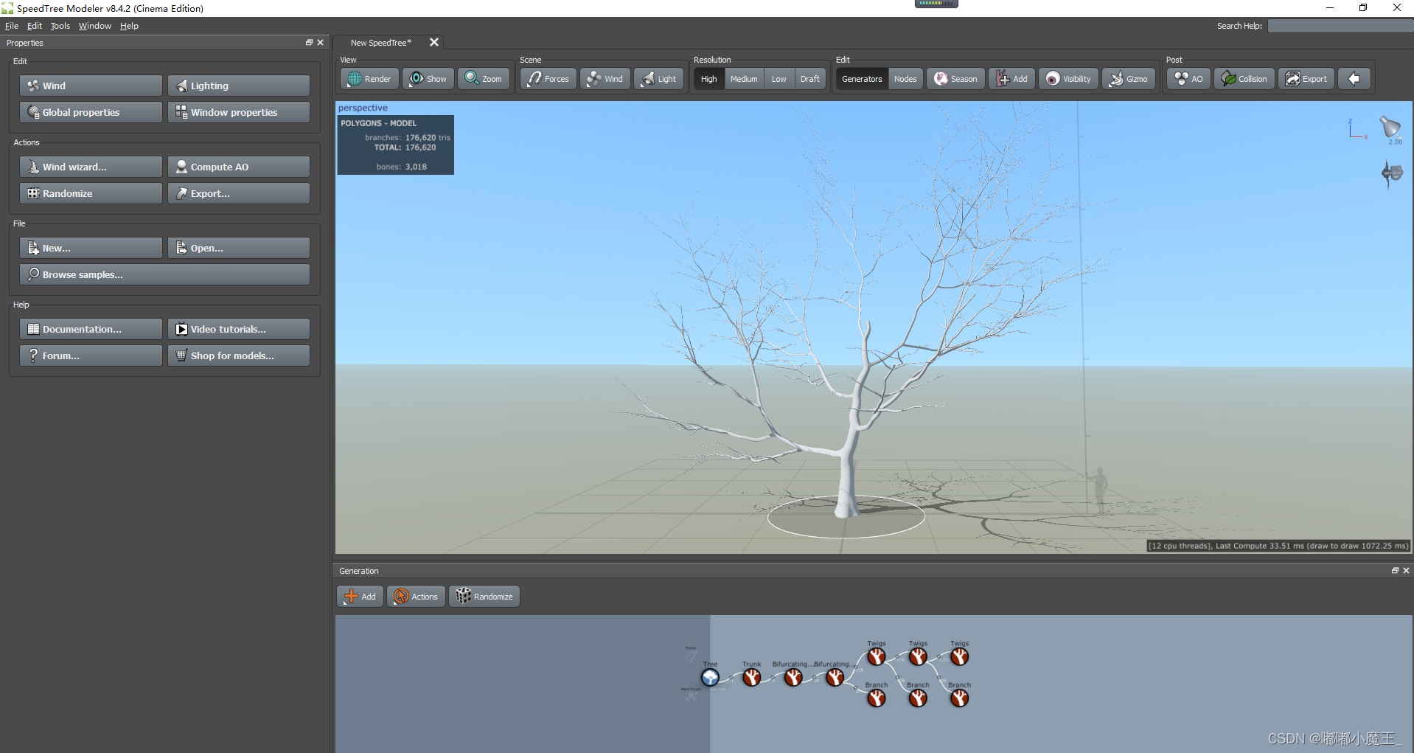
Task: Select Low resolution
Action: coord(779,79)
